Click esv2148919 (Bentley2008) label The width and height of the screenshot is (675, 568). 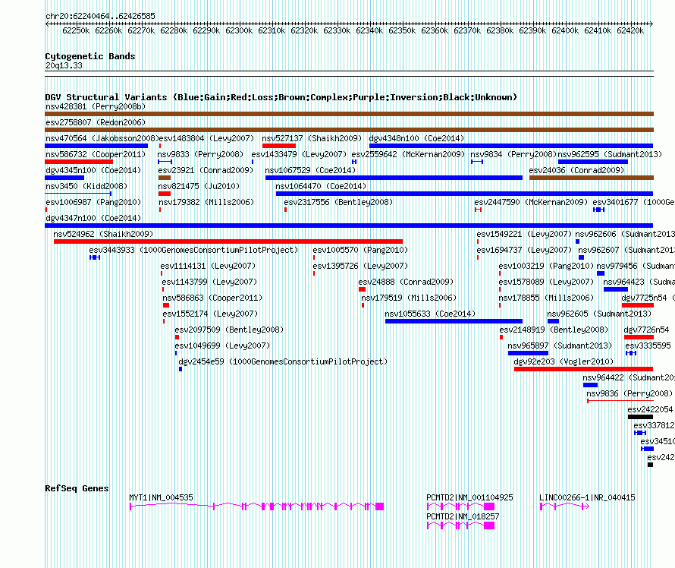point(554,330)
